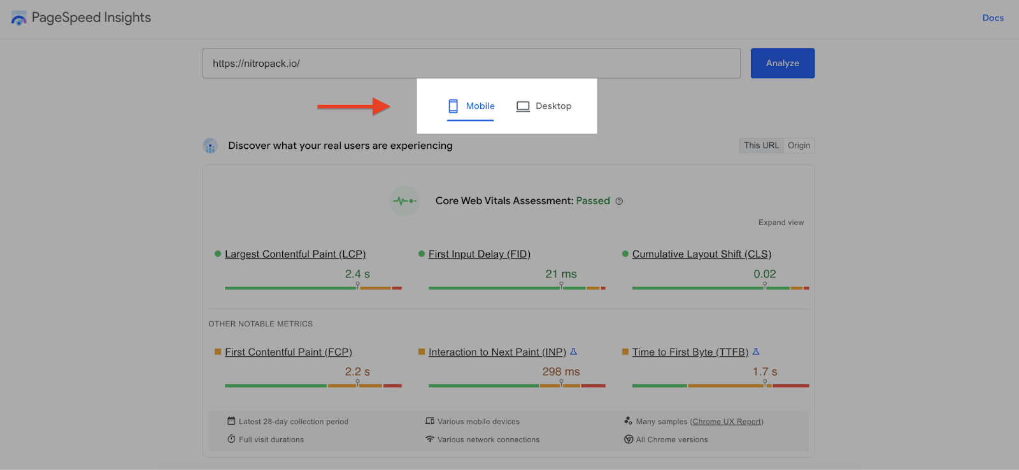This screenshot has width=1019, height=470.
Task: Click the TTFB value 1.7 s
Action: tap(765, 371)
